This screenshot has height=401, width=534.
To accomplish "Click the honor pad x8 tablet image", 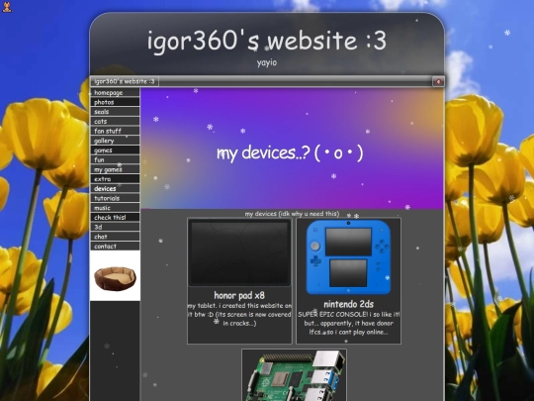I will (x=239, y=252).
